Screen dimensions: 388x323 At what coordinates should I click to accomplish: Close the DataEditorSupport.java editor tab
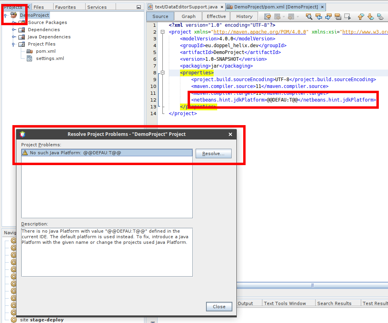[222, 7]
